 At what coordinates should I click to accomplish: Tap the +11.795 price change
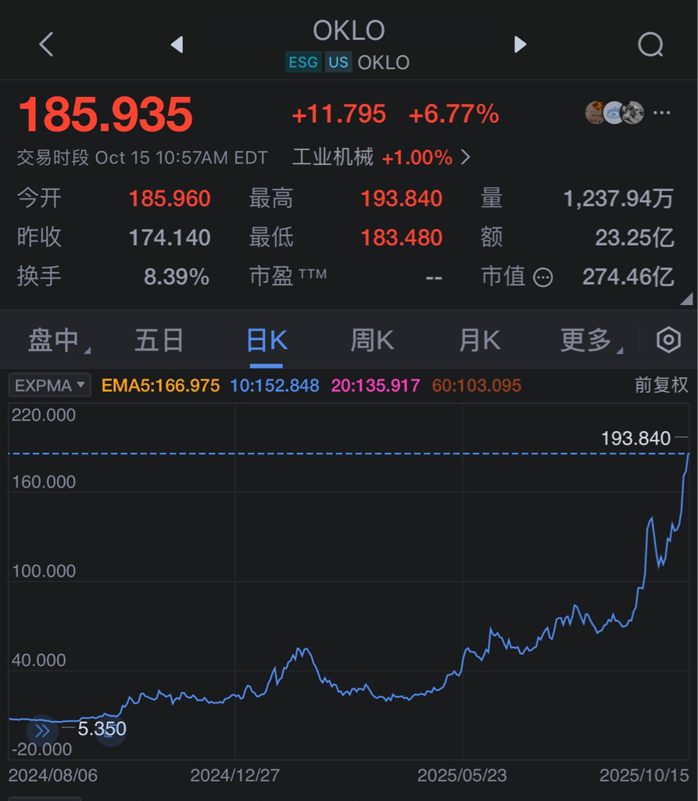[338, 113]
